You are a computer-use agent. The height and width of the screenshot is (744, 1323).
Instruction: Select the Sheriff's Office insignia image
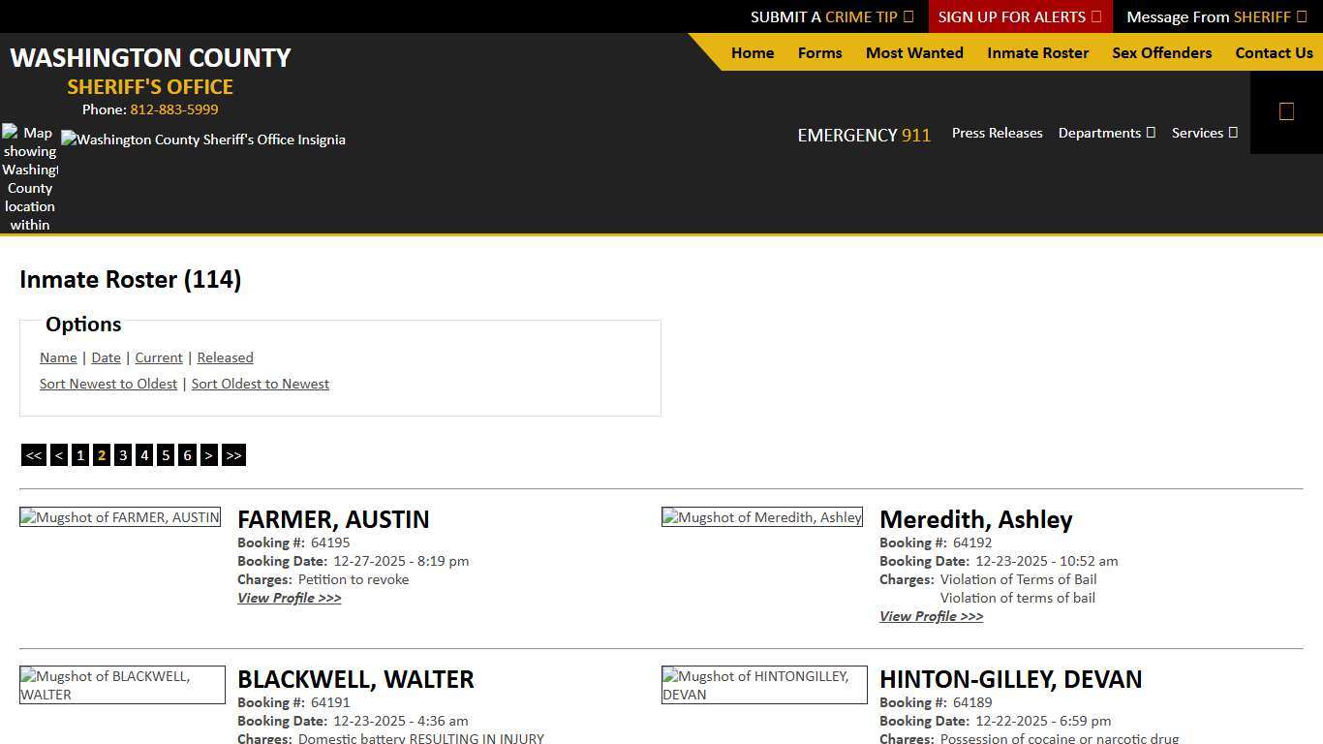(203, 139)
